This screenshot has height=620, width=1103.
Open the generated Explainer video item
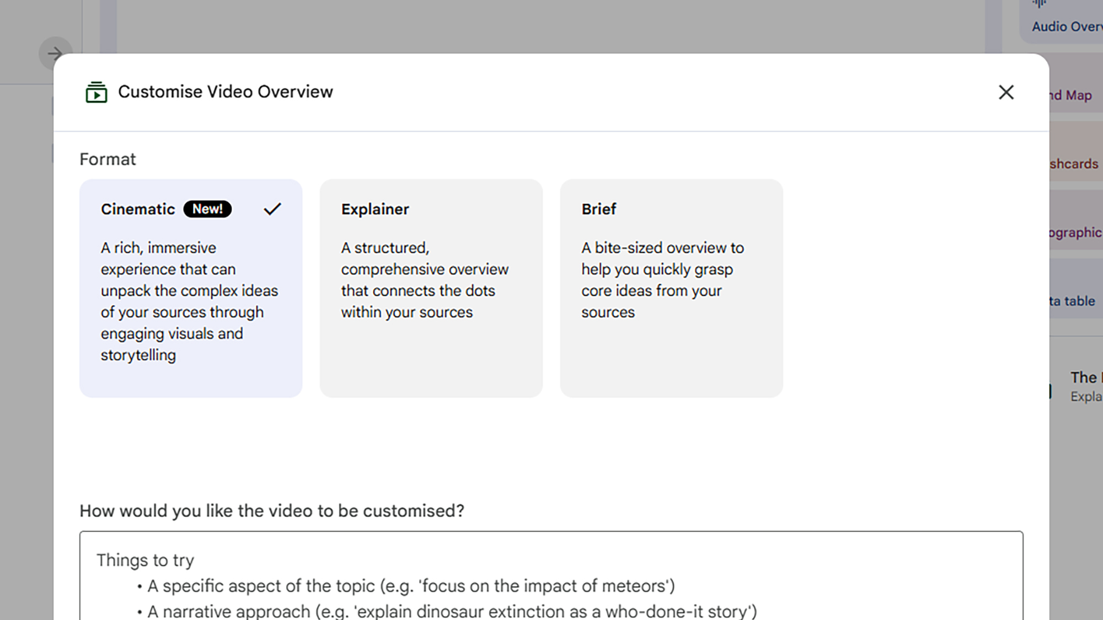(x=1085, y=386)
